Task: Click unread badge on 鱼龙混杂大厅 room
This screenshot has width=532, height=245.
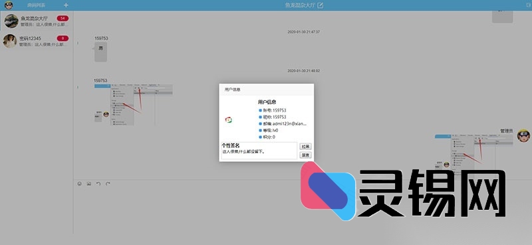Action: click(63, 19)
